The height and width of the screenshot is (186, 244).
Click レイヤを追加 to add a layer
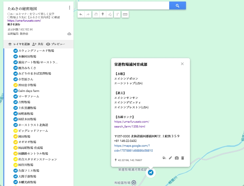point(19,44)
